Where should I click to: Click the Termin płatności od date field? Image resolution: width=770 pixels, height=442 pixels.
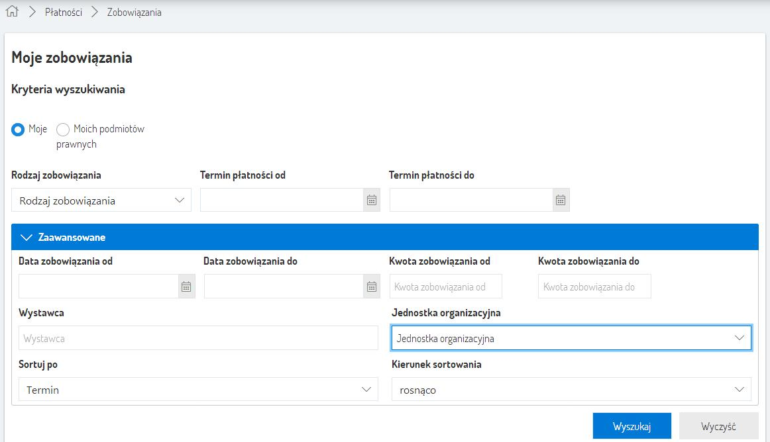tap(282, 200)
